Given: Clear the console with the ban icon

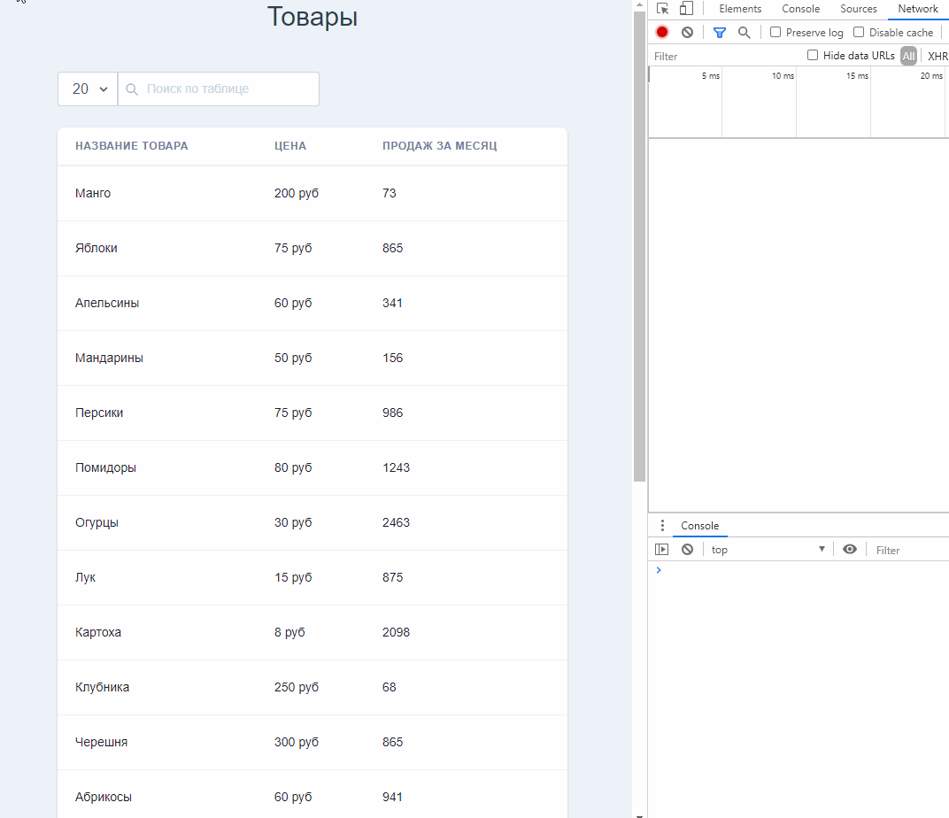Looking at the screenshot, I should [x=687, y=549].
